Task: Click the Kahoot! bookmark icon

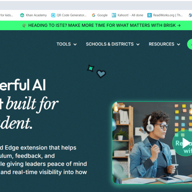Action: [x=114, y=15]
